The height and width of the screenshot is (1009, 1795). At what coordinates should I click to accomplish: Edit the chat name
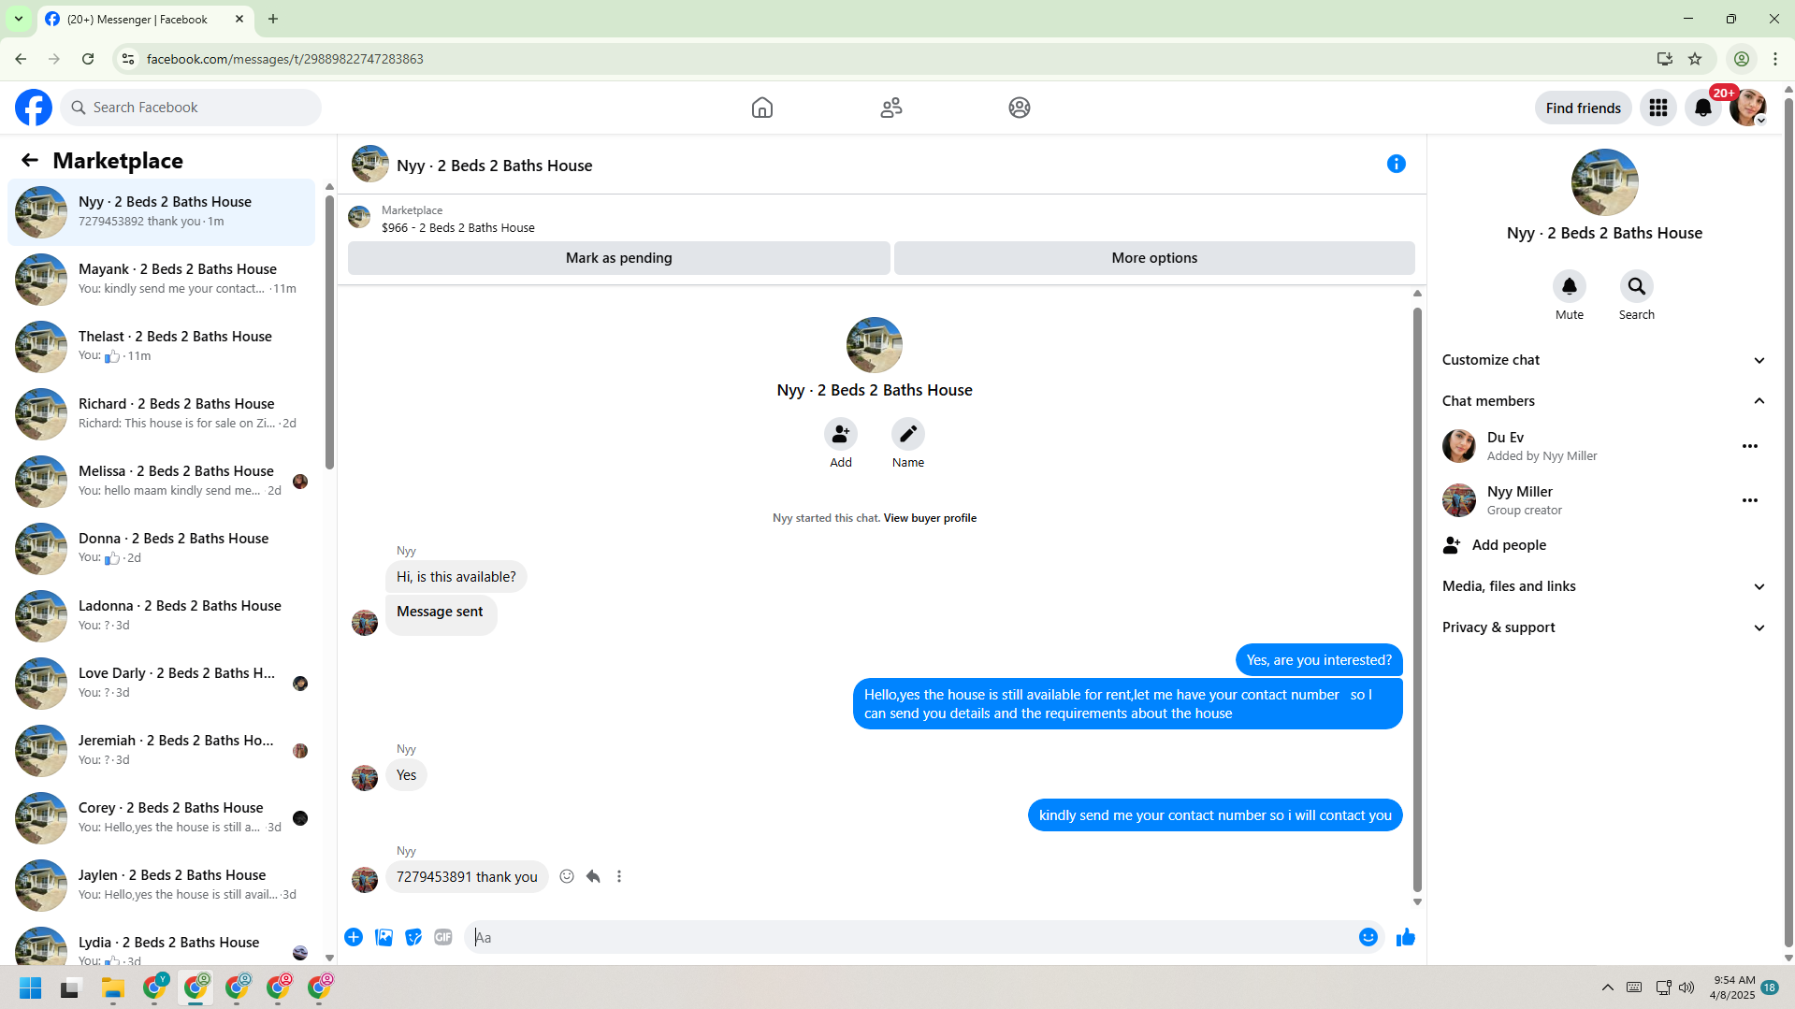[908, 434]
